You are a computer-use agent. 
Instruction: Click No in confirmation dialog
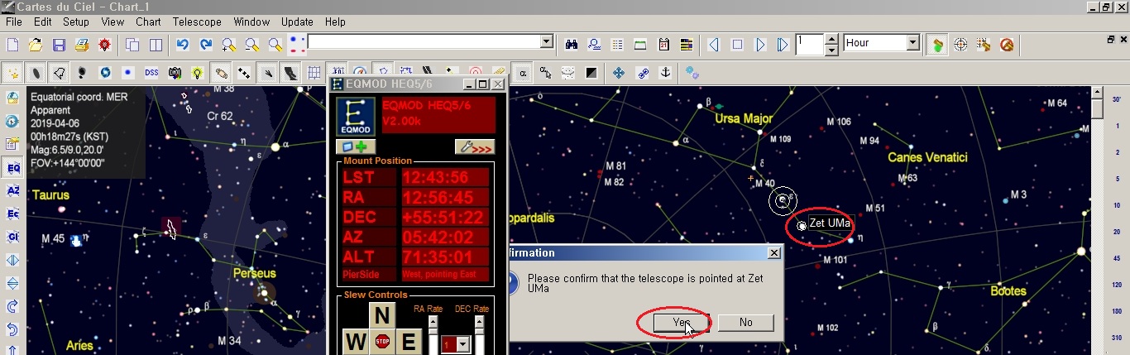(x=745, y=322)
